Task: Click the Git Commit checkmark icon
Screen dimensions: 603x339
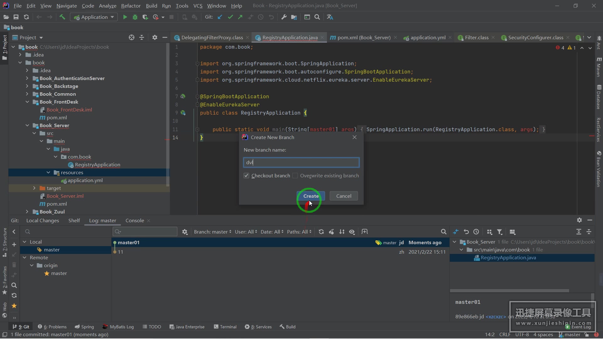Action: point(230,17)
